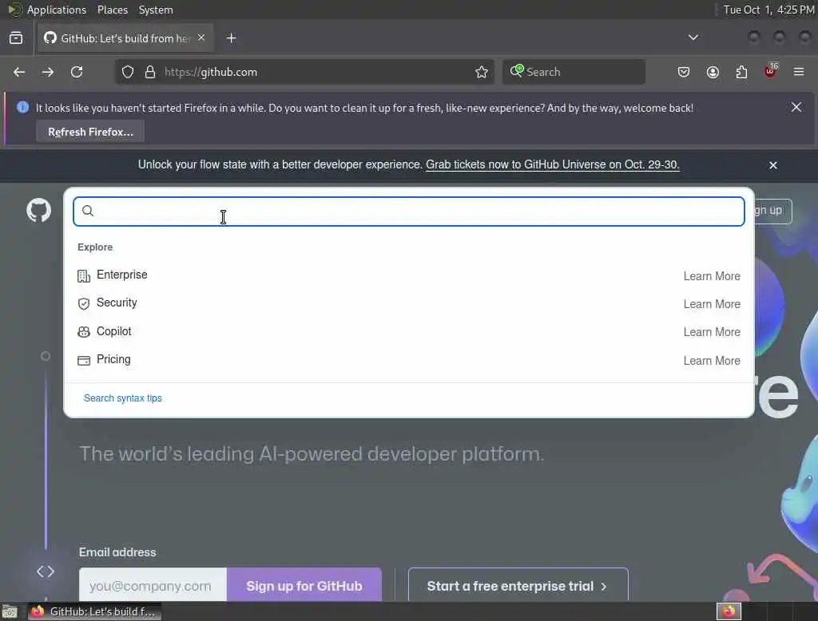Click Start a free enterprise trial
The image size is (818, 621).
pyautogui.click(x=518, y=586)
